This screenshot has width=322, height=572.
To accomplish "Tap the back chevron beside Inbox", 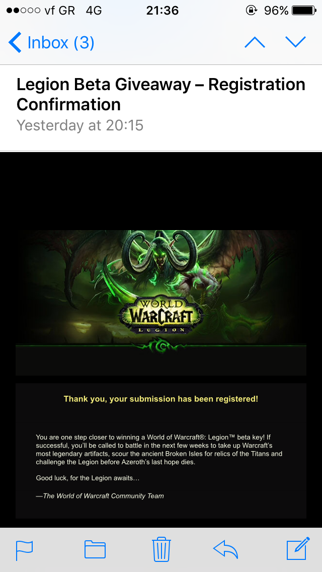I will 15,42.
